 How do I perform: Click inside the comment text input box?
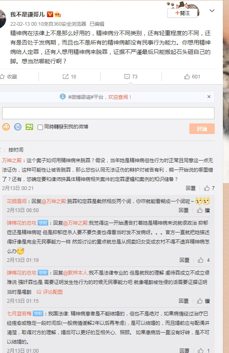[x=108, y=113]
